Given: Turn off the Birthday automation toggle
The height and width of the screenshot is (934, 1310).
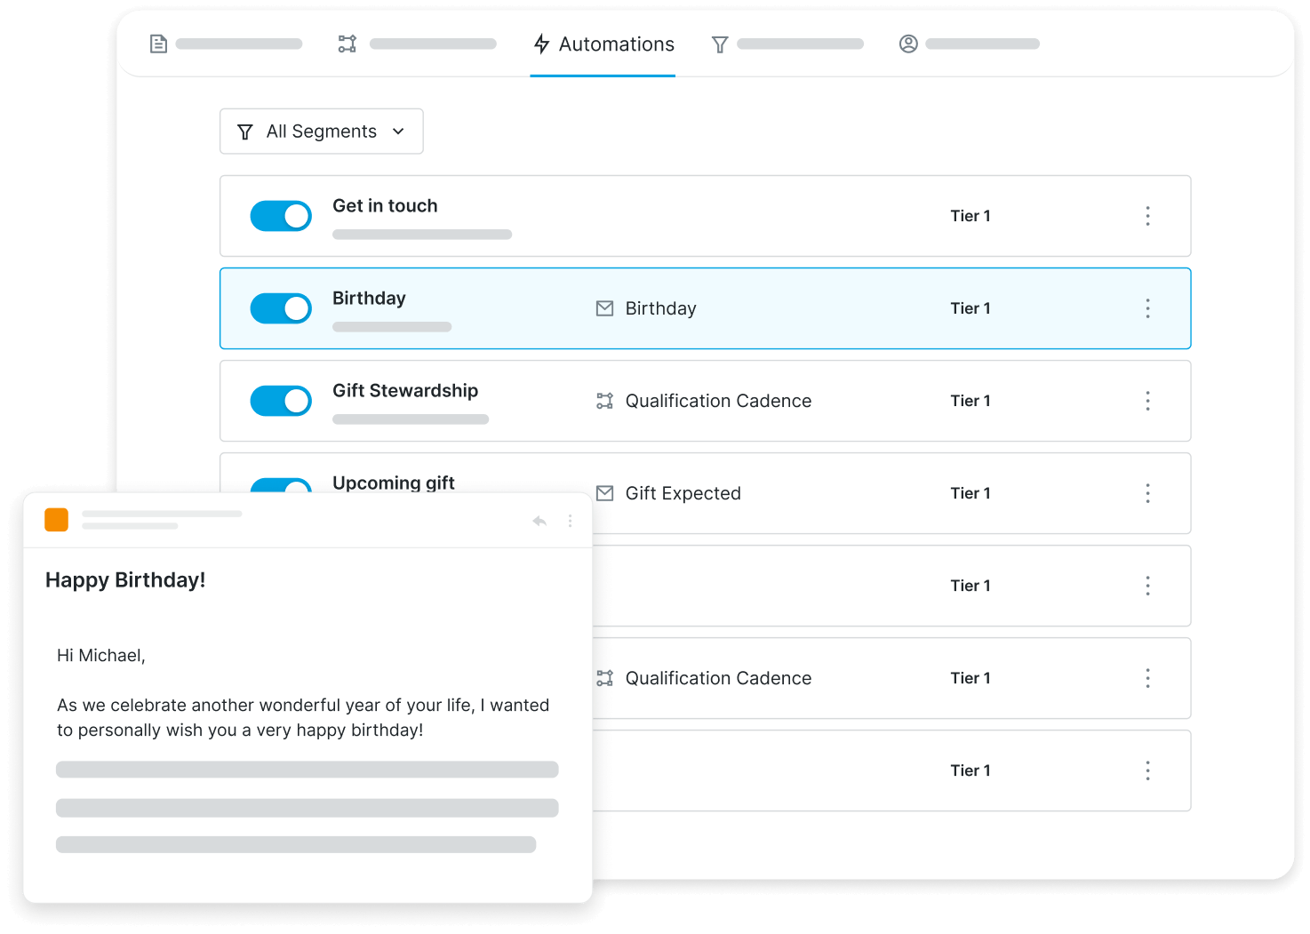Looking at the screenshot, I should 281,308.
